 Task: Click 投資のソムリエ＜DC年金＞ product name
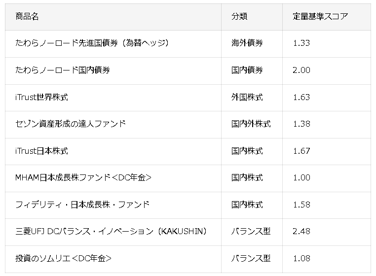tap(63, 258)
